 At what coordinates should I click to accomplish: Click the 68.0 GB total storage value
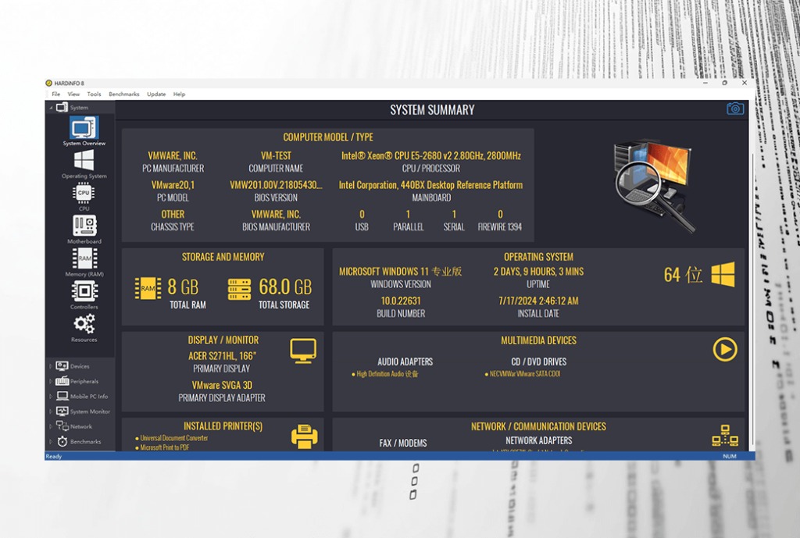285,287
